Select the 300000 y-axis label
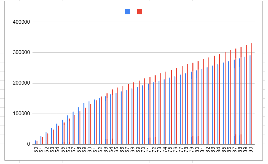The height and width of the screenshot is (164, 268). click(x=21, y=53)
